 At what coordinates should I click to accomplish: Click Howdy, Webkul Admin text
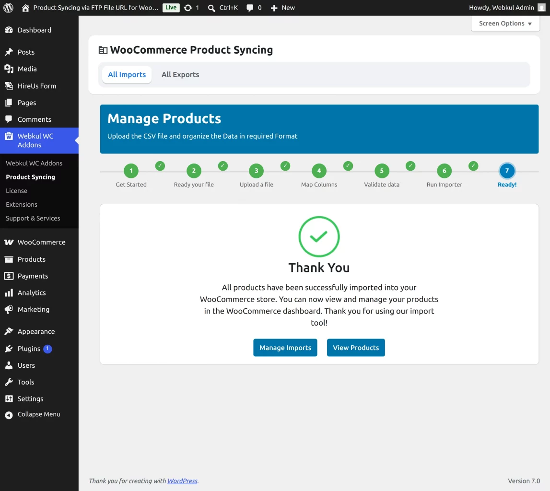(501, 8)
